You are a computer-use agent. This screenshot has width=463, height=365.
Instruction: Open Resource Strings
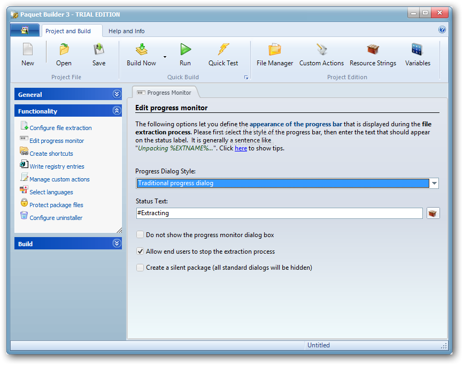(373, 49)
